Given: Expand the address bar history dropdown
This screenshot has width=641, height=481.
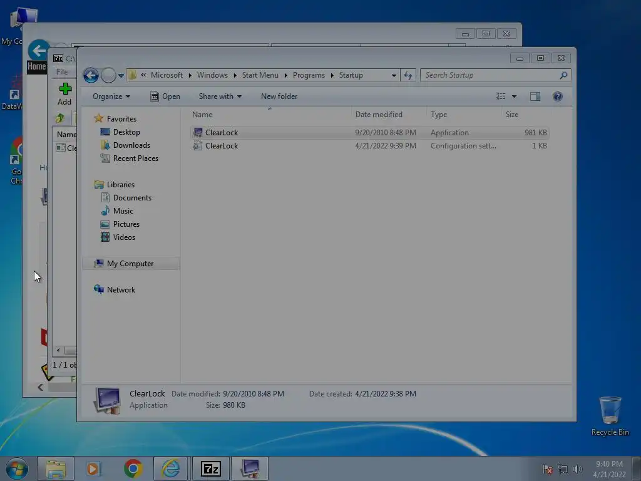Looking at the screenshot, I should pyautogui.click(x=394, y=75).
